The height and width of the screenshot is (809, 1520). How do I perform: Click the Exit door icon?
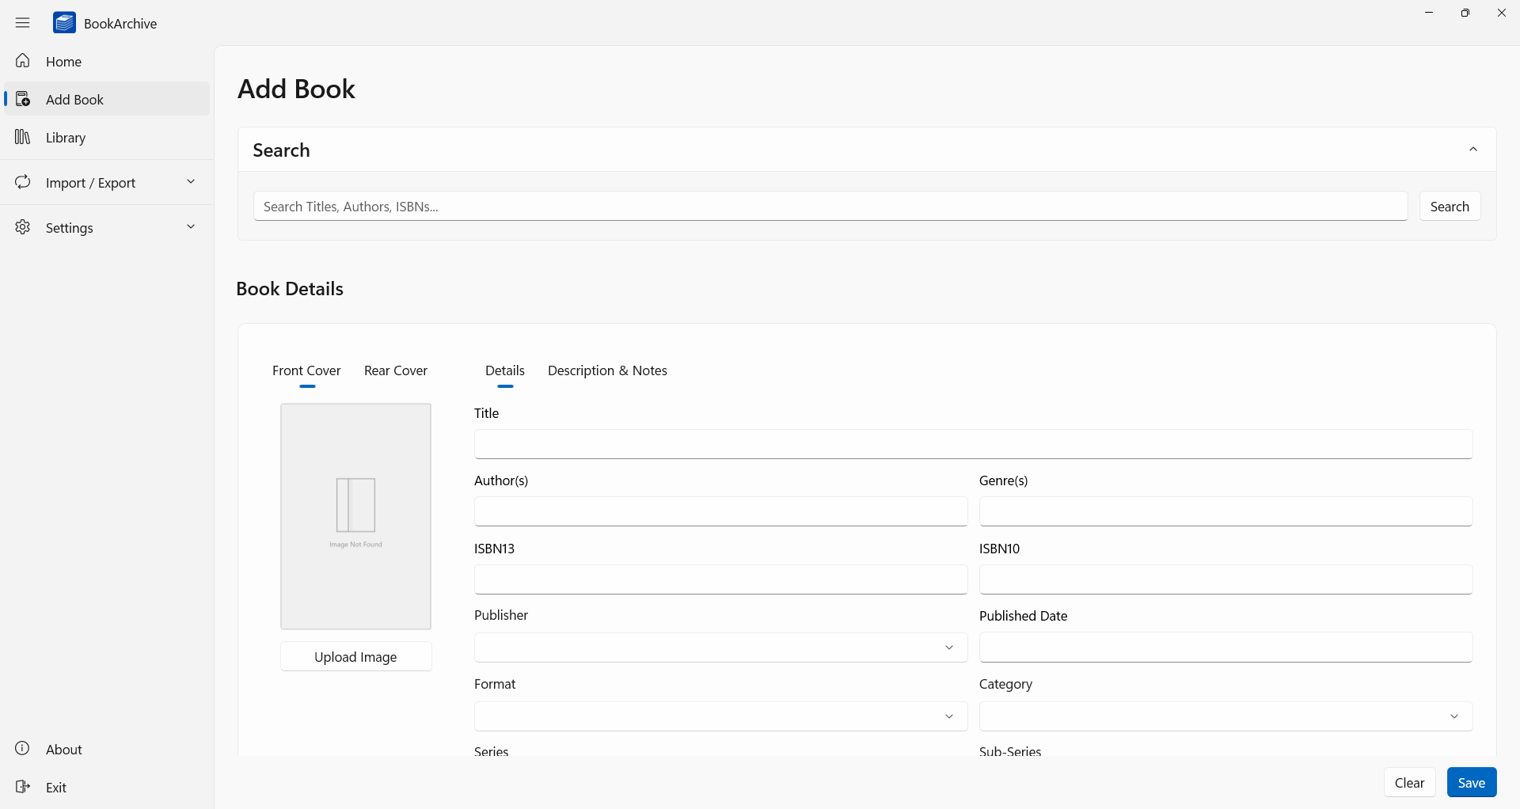pos(23,787)
